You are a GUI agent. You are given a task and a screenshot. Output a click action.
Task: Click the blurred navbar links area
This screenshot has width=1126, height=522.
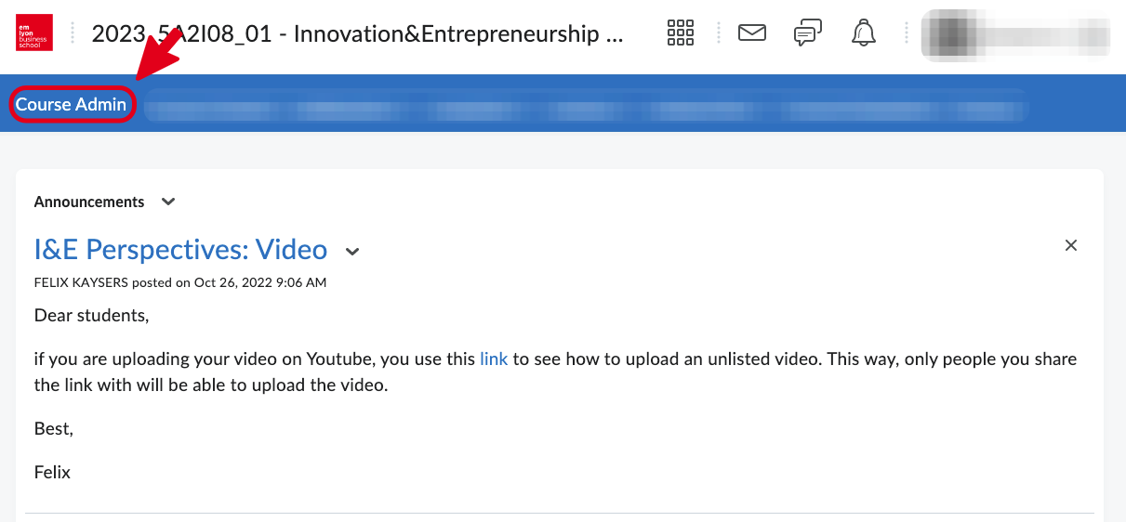(x=586, y=105)
